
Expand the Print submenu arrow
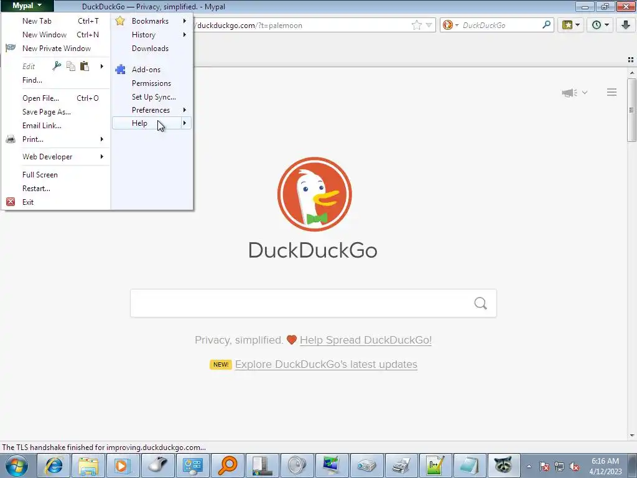[x=101, y=139]
